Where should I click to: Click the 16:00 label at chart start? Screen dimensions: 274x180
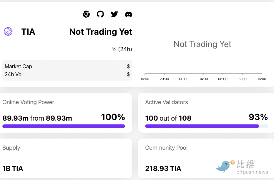coord(145,79)
